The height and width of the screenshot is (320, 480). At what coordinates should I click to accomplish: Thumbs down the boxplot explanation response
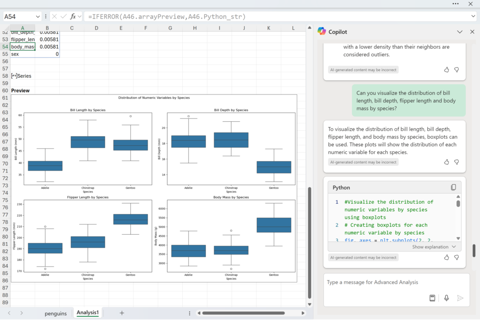[457, 162]
